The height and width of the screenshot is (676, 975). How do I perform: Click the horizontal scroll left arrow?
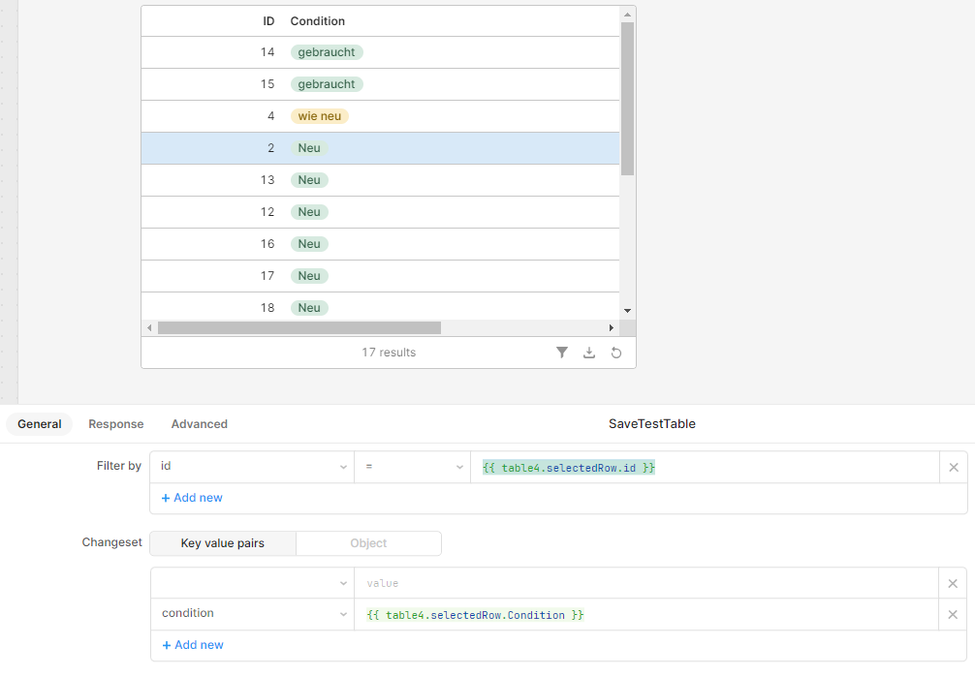[149, 327]
